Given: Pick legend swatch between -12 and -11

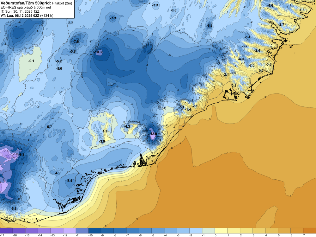Looking at the screenshot, I should coord(70,231).
